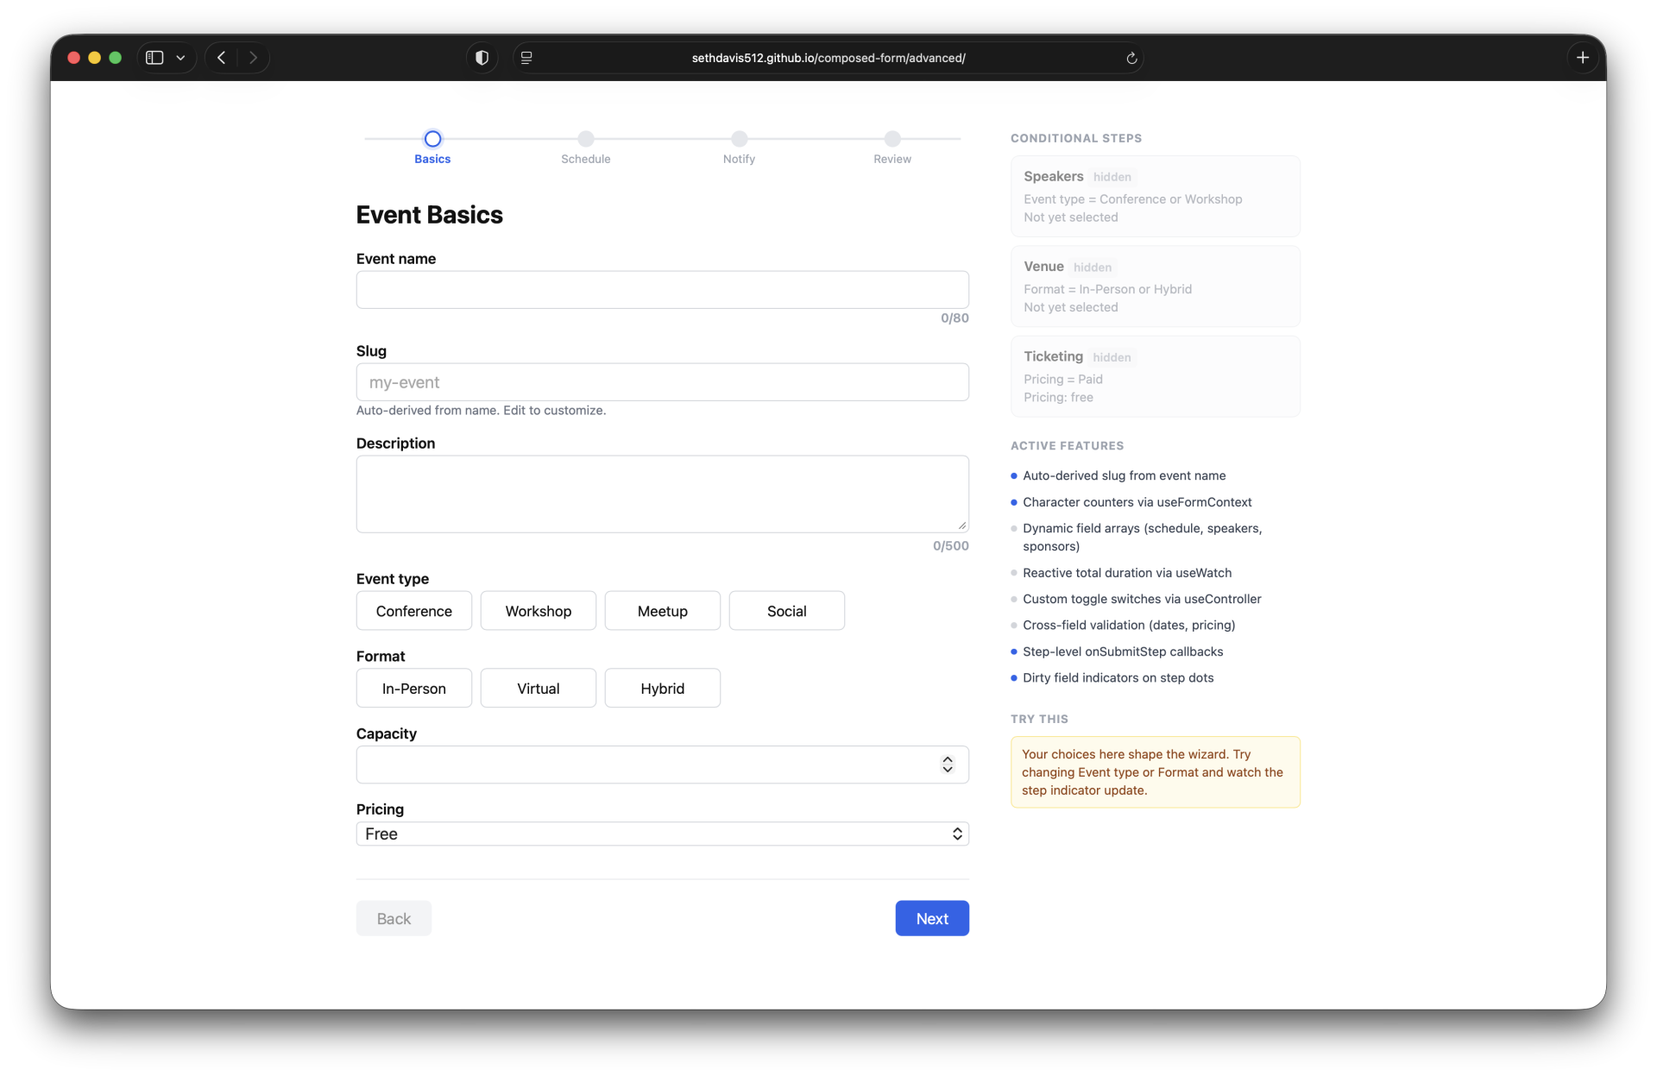Click the Next button
The width and height of the screenshot is (1657, 1076).
pyautogui.click(x=931, y=918)
